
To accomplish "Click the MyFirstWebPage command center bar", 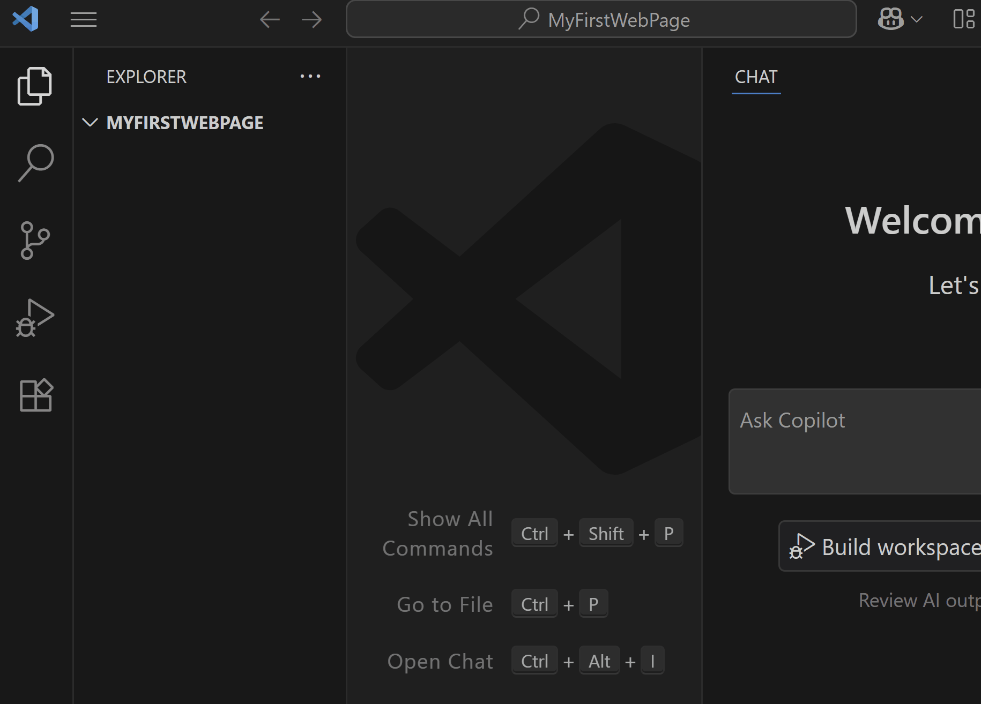I will 600,19.
